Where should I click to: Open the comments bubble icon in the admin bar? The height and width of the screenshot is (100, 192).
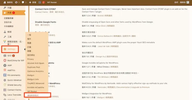23,2
